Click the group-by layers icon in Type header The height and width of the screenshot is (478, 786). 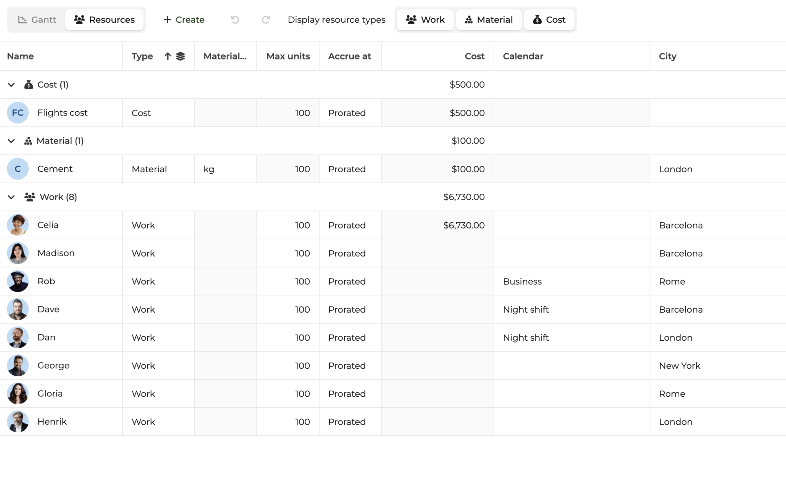[180, 56]
